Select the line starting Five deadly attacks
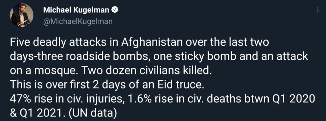The height and width of the screenshot is (121, 326). 139,43
